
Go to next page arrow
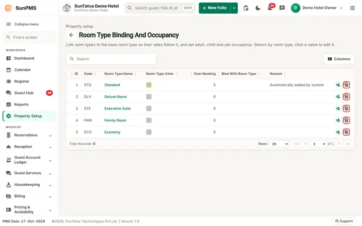click(339, 144)
